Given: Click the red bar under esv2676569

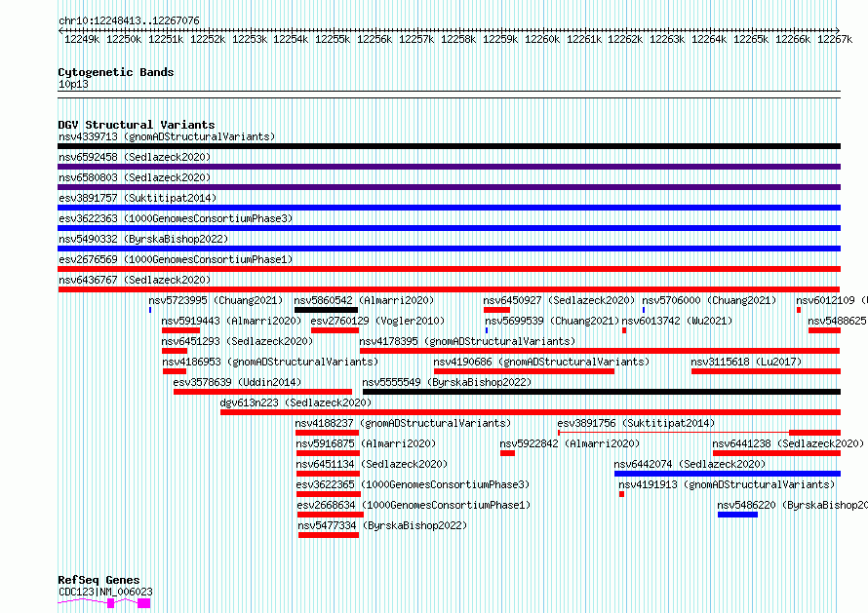Looking at the screenshot, I should pos(449,269).
